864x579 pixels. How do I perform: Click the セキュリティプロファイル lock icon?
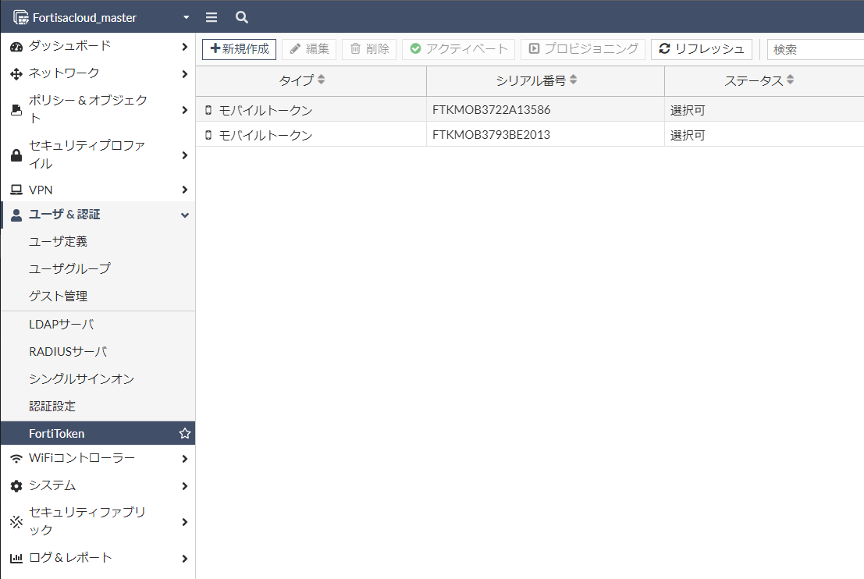16,155
